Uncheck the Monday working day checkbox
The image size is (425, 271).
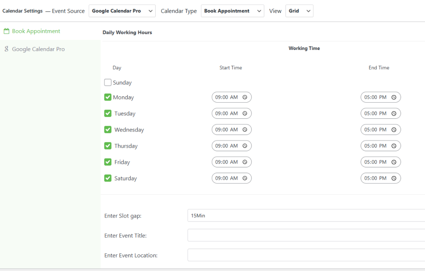coord(108,97)
